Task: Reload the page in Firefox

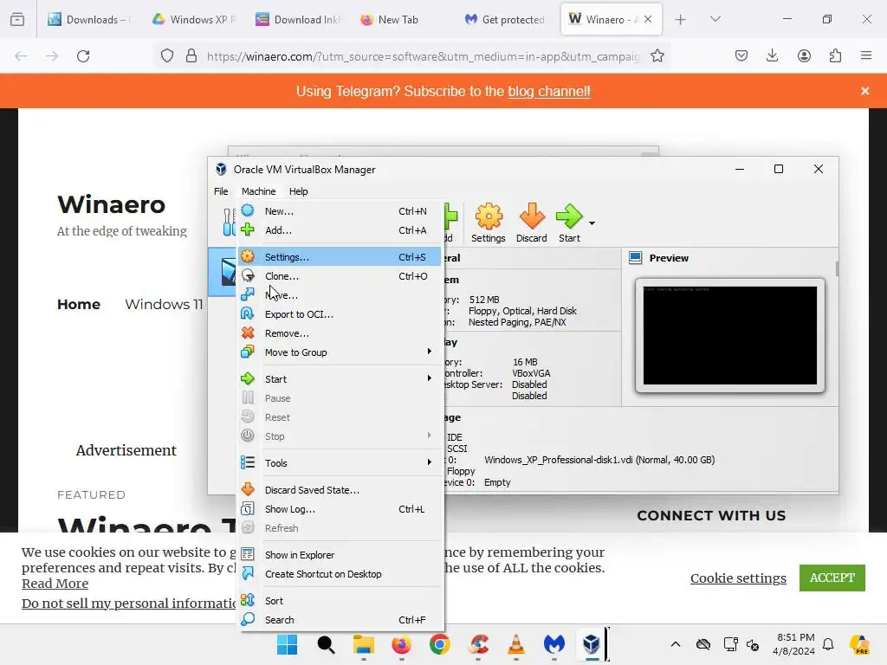Action: 83,56
